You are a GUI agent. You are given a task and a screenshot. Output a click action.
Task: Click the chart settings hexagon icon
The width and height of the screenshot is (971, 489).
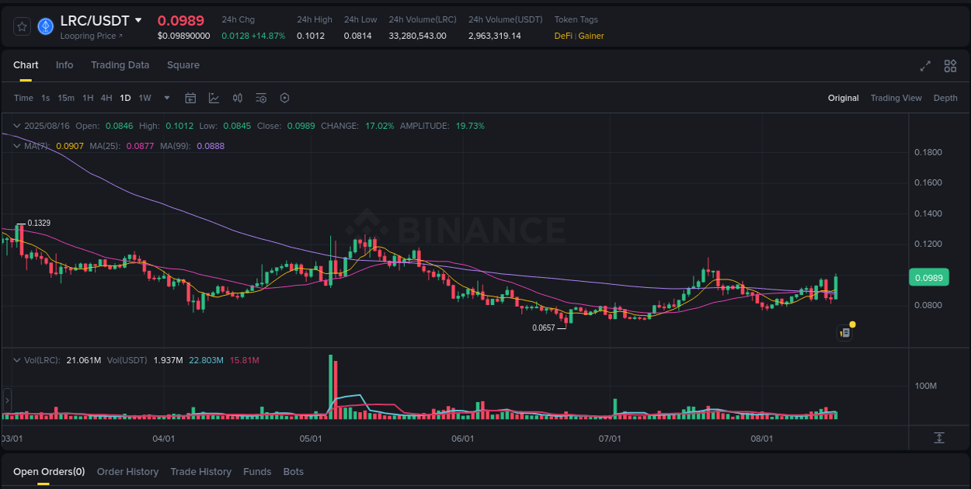pos(284,98)
